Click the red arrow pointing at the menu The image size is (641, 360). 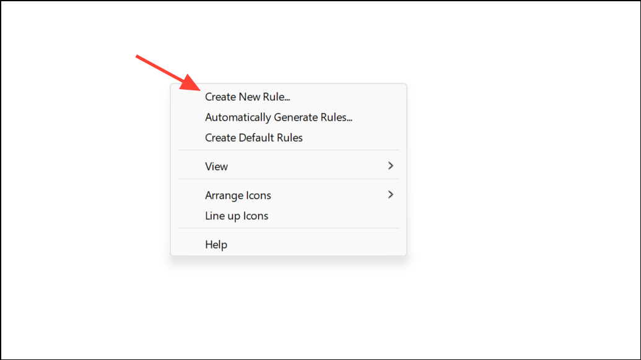click(x=168, y=72)
